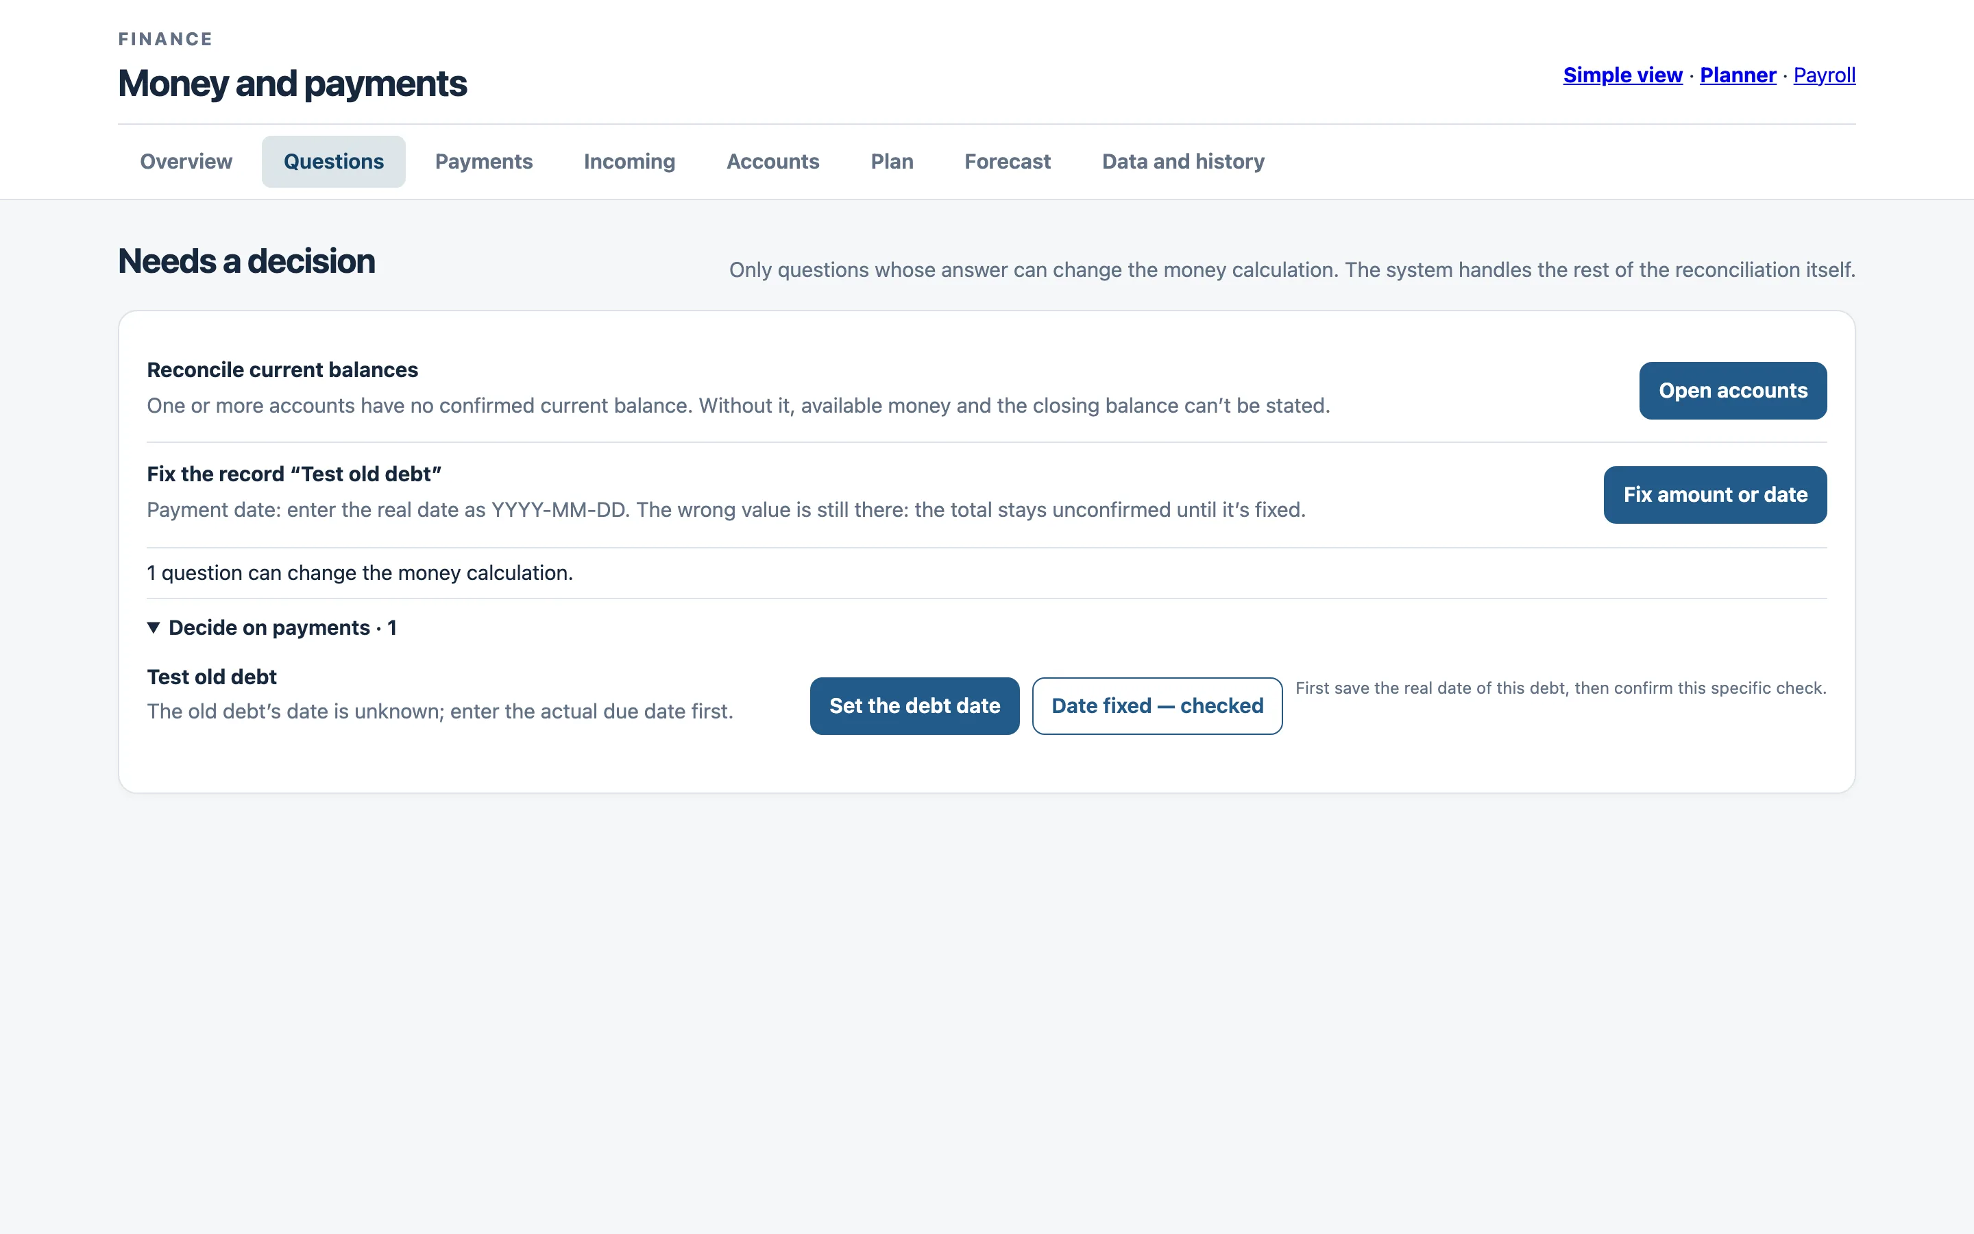Click the Test old debt item title
1974x1234 pixels.
211,677
